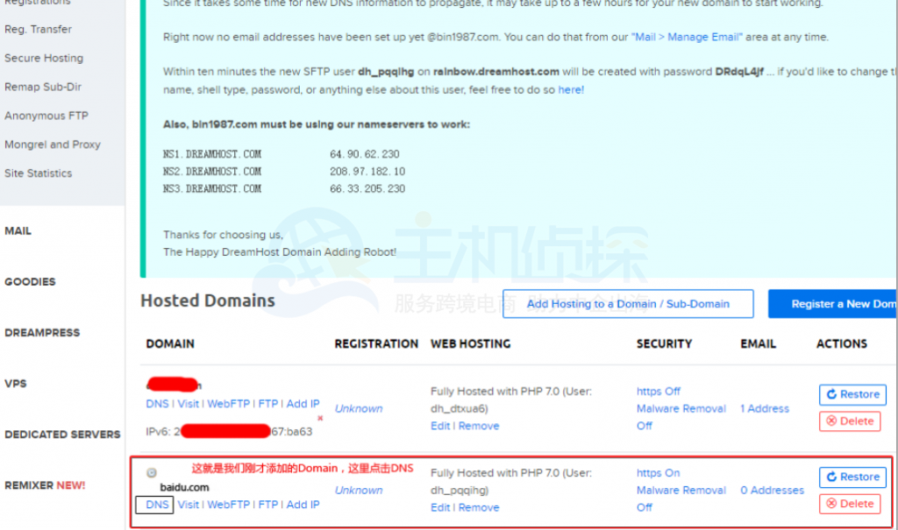The height and width of the screenshot is (530, 898).
Task: Edit hosting for user dh_dtxua6
Action: [440, 426]
